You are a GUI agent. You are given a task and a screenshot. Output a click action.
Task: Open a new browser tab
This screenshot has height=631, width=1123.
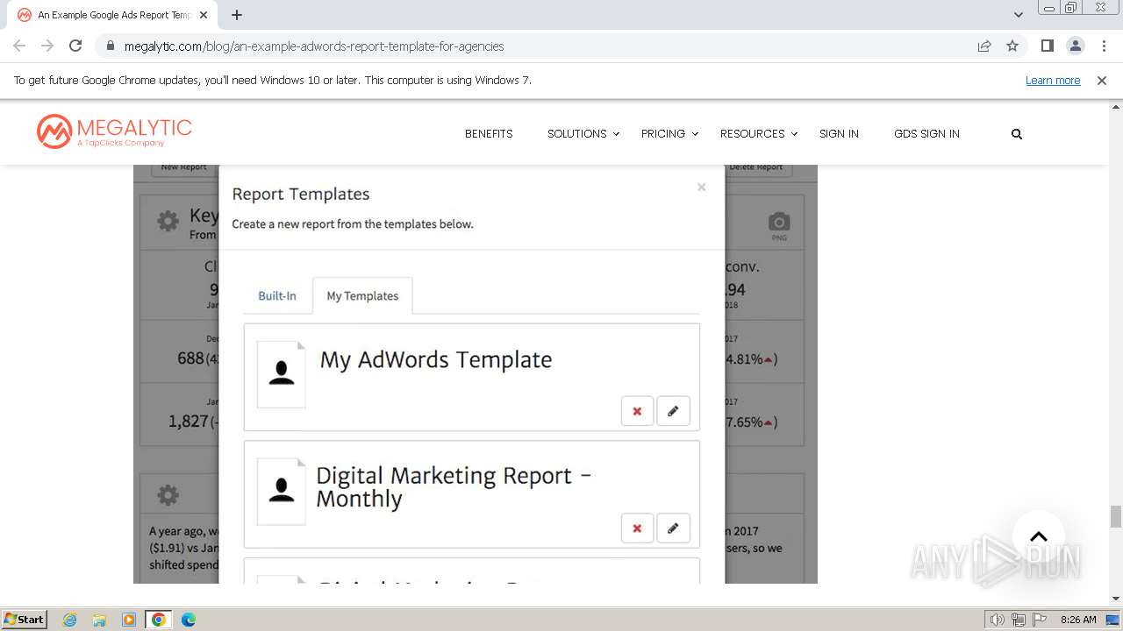point(237,15)
